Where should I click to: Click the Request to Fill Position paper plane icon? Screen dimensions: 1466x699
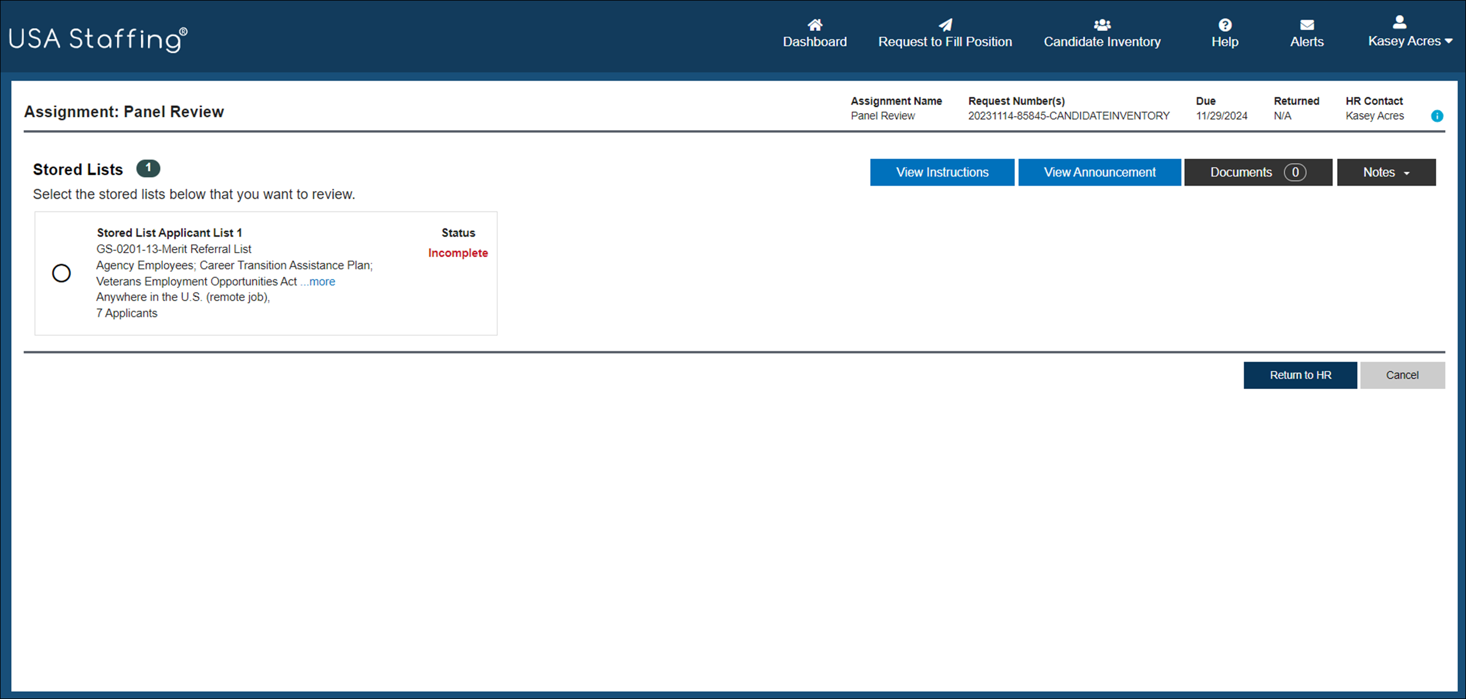tap(945, 25)
